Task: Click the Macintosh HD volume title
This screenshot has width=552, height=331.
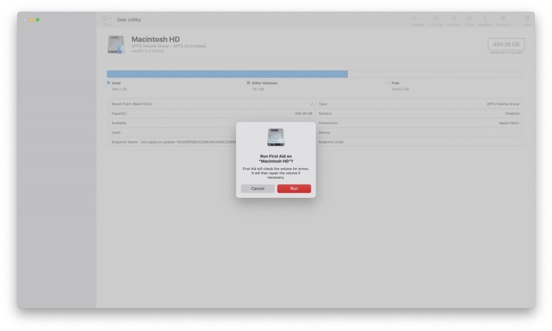Action: point(155,39)
